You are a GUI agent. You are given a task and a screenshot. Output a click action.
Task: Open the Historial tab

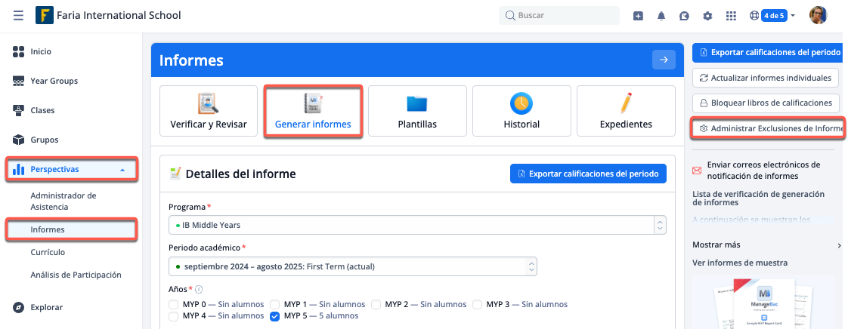pos(521,111)
